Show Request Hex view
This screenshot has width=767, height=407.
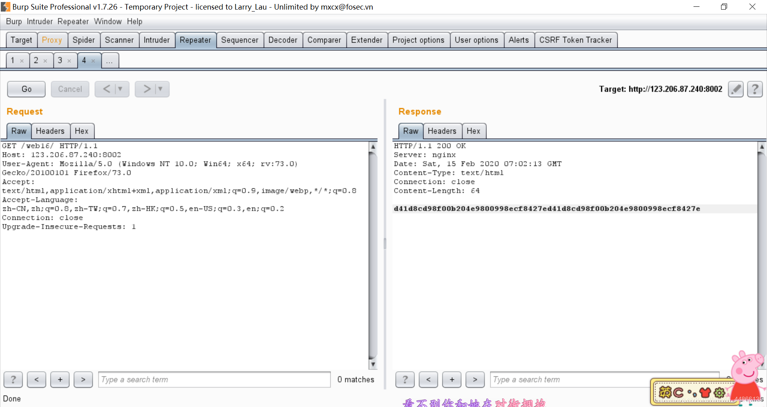click(x=82, y=131)
